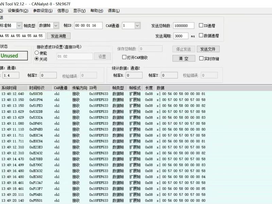Image resolution: width=272 pixels, height=204 pixels.
Task: Click the filter 设置 button
Action: point(102,56)
